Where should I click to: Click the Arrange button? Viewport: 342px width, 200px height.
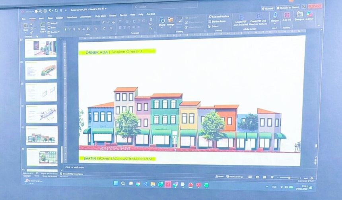pos(170,22)
